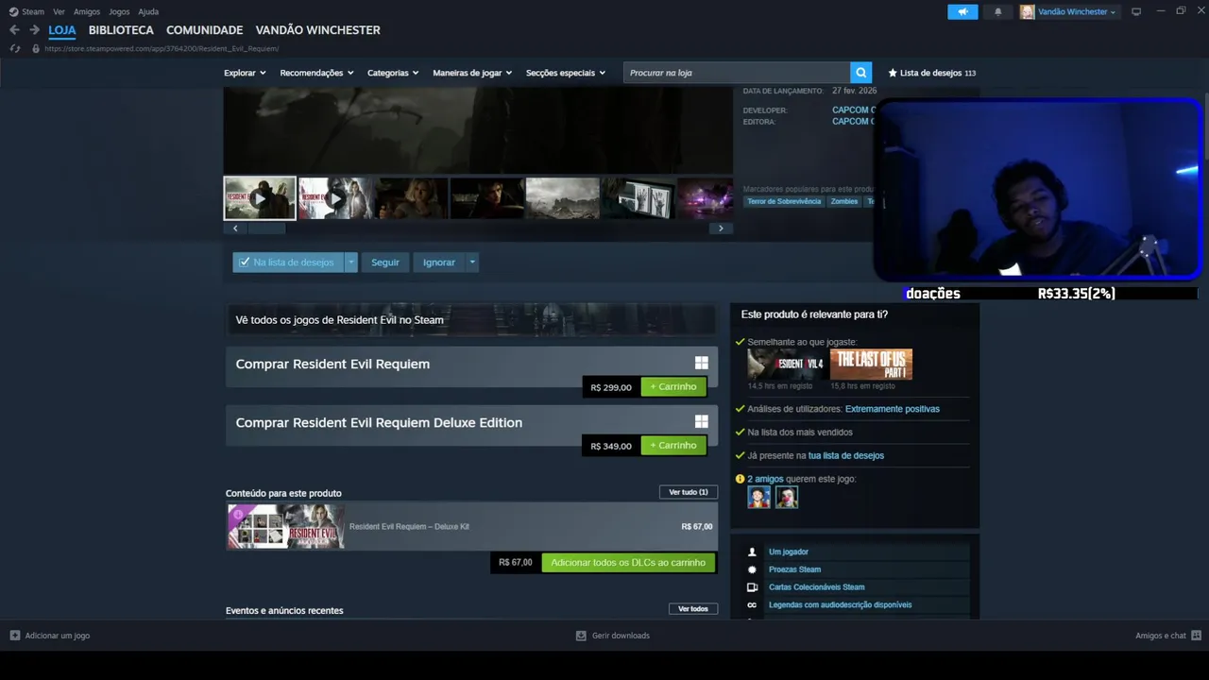Click the CC subtitles icon
1209x680 pixels.
(x=753, y=604)
